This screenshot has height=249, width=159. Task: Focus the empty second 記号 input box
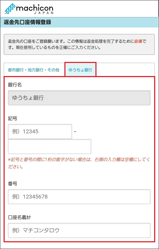[50, 146]
